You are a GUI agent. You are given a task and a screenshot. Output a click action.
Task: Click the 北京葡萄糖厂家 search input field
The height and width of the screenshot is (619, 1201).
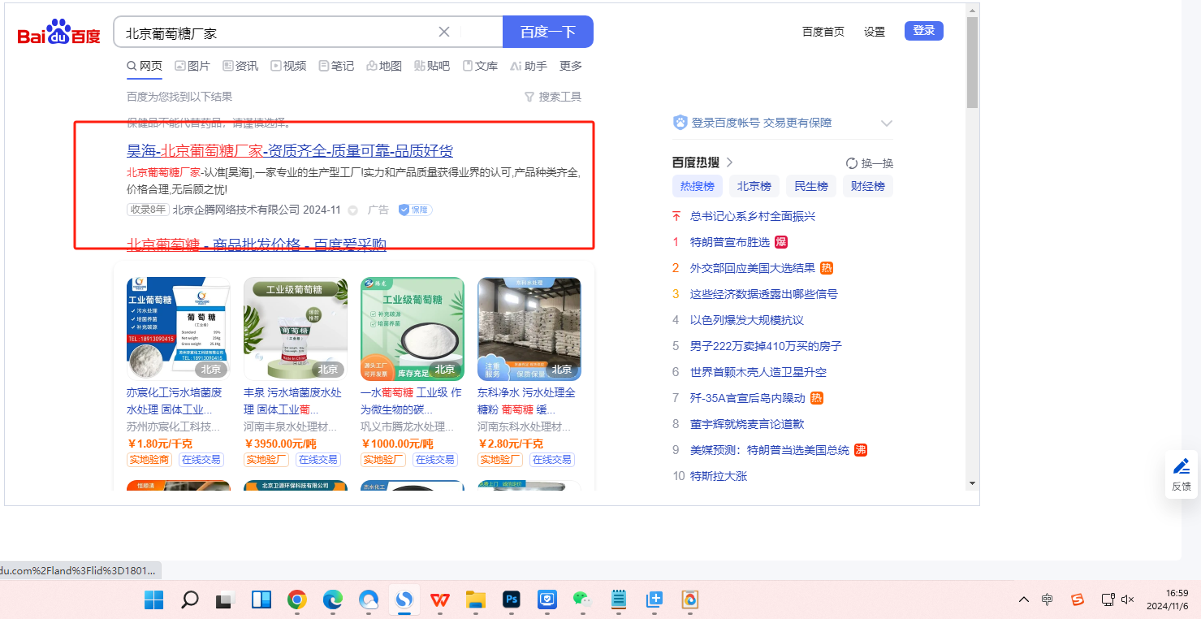click(x=276, y=32)
